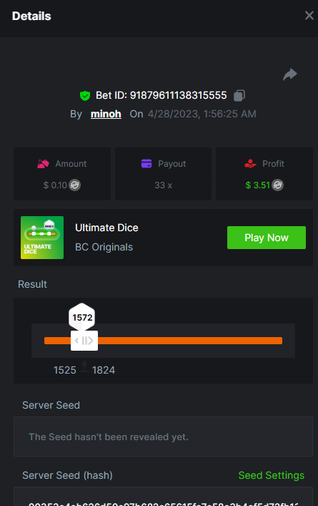Open the minoh user profile
Image resolution: width=318 pixels, height=506 pixels.
click(106, 114)
